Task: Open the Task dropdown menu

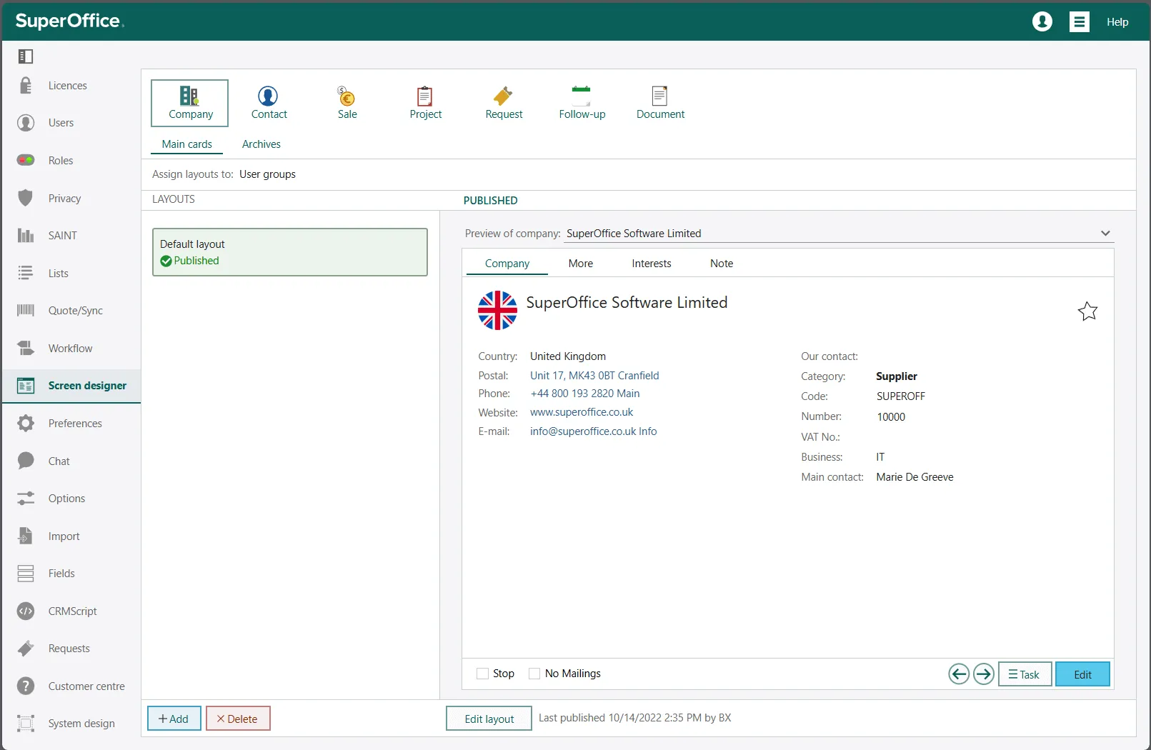Action: click(x=1025, y=674)
